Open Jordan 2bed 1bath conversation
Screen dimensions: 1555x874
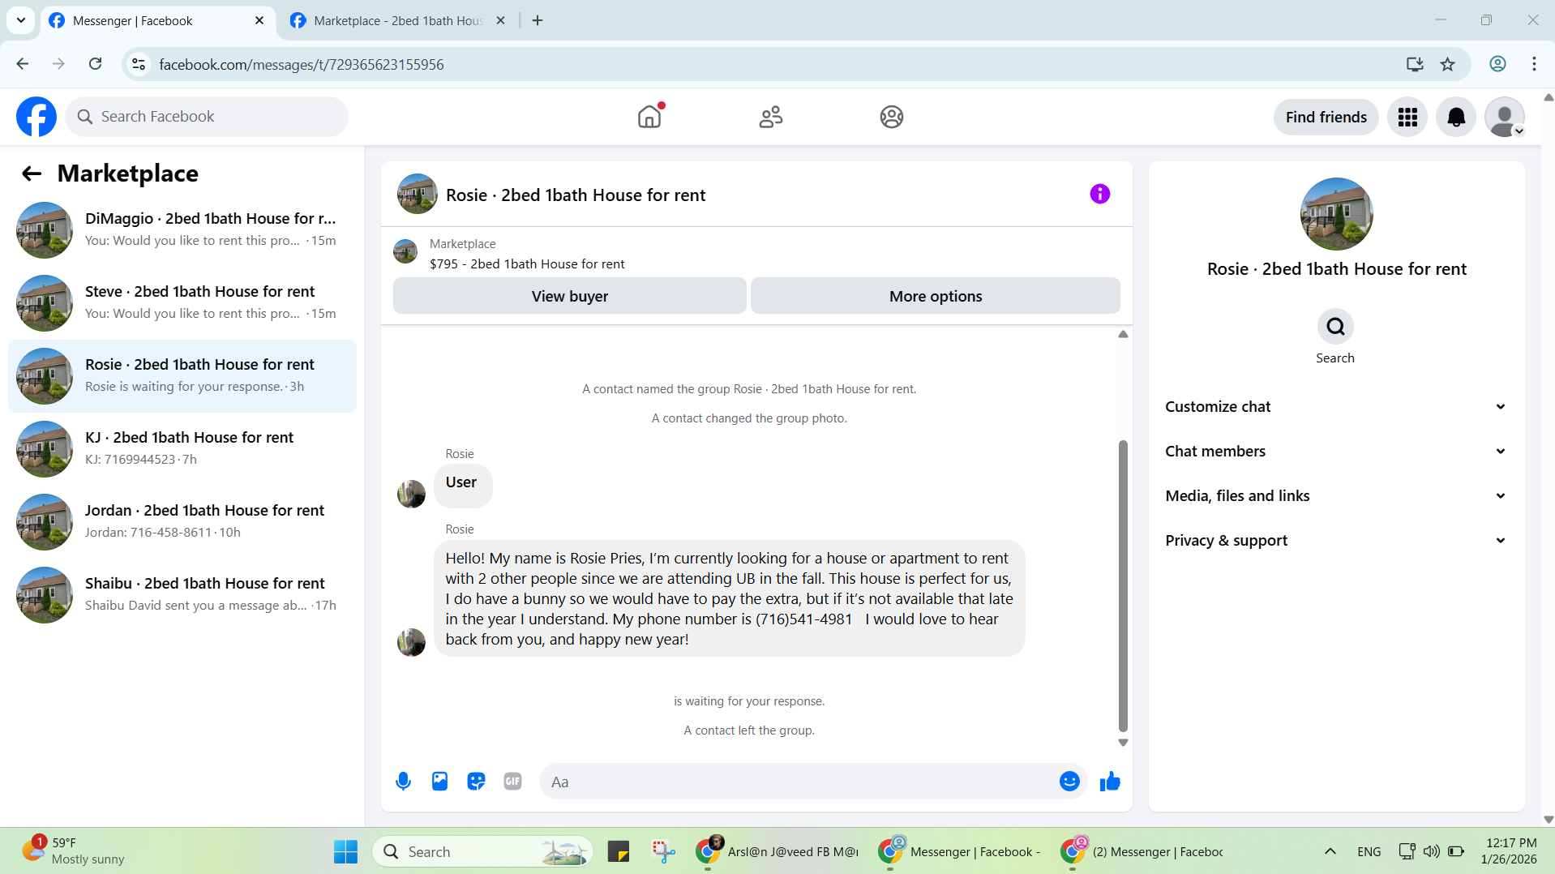pos(182,522)
